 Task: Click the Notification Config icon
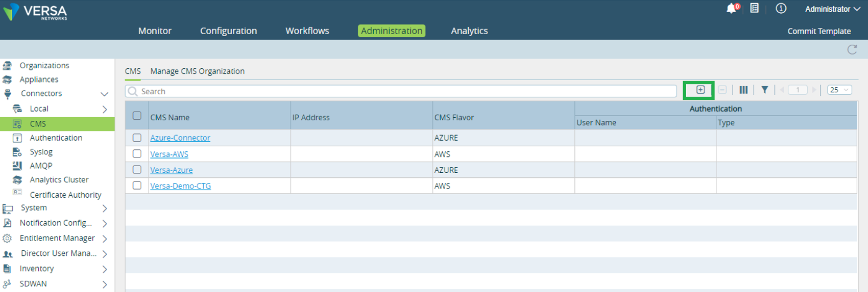click(x=7, y=223)
